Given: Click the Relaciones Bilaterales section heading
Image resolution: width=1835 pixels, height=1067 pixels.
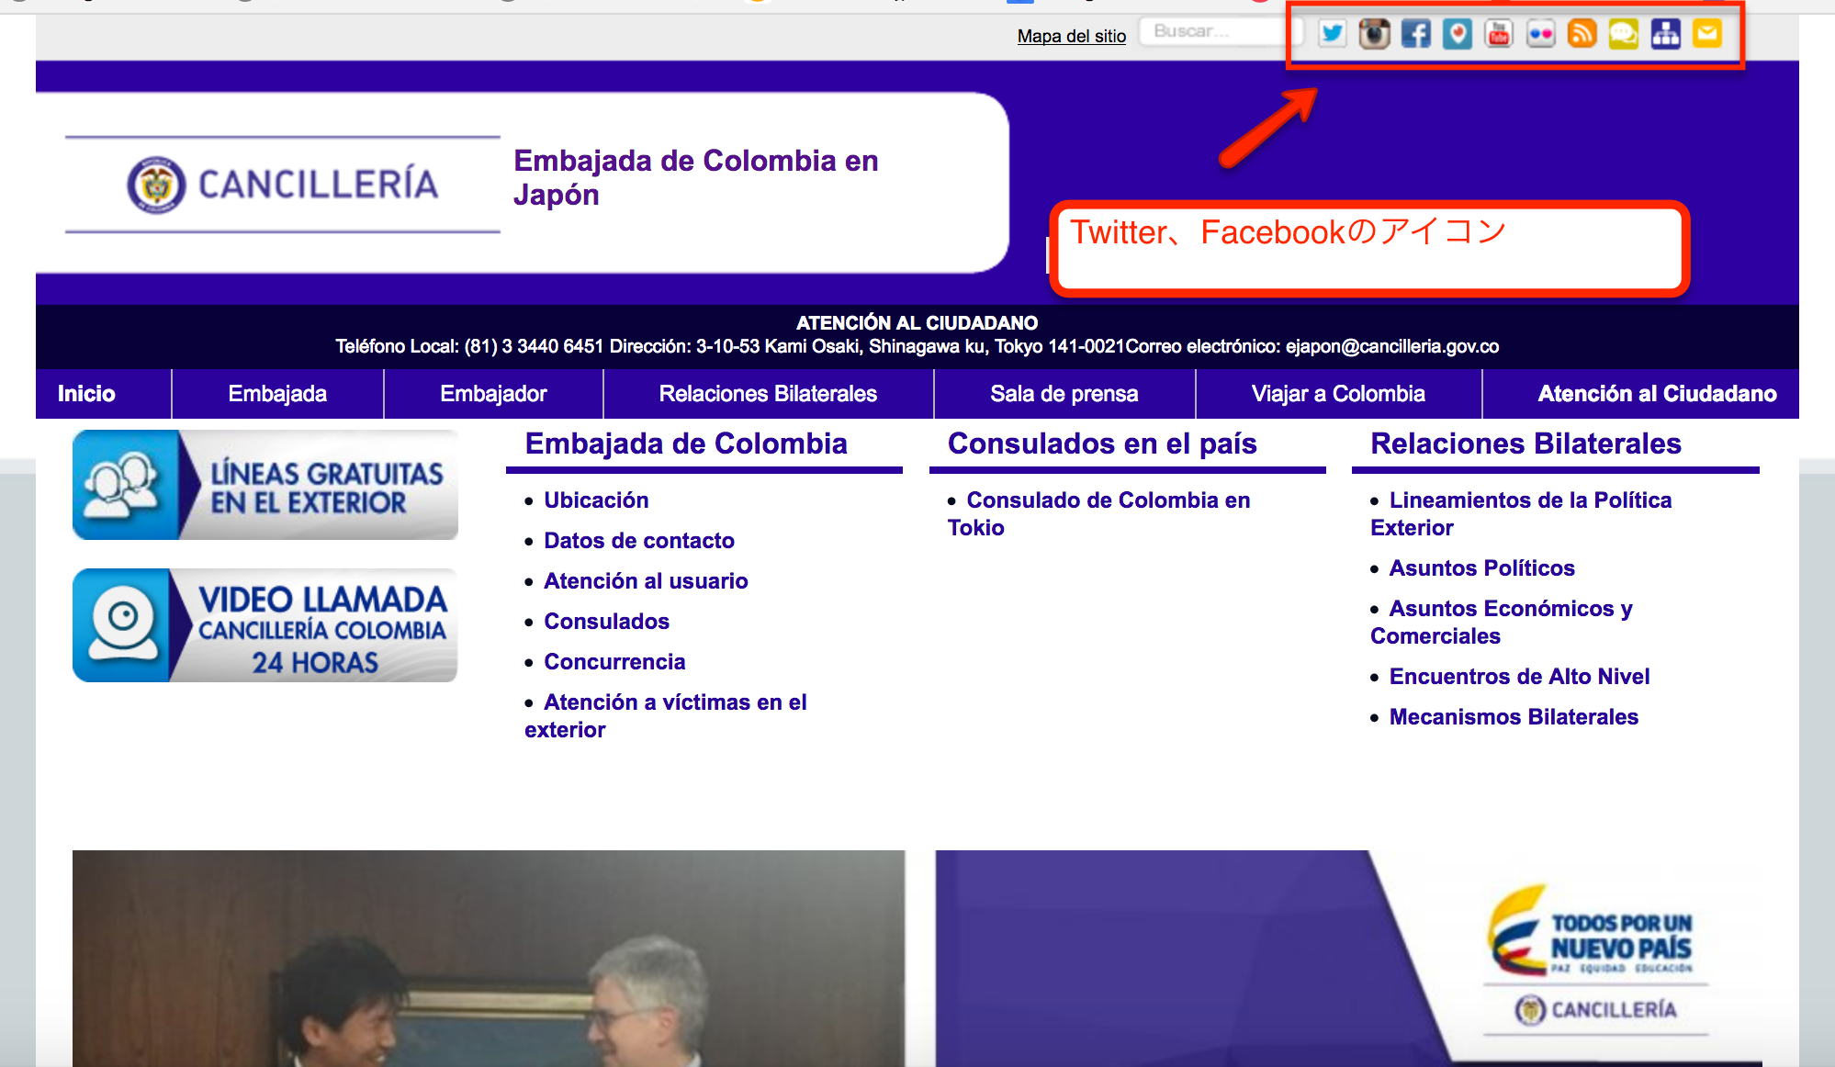Looking at the screenshot, I should click(1525, 444).
